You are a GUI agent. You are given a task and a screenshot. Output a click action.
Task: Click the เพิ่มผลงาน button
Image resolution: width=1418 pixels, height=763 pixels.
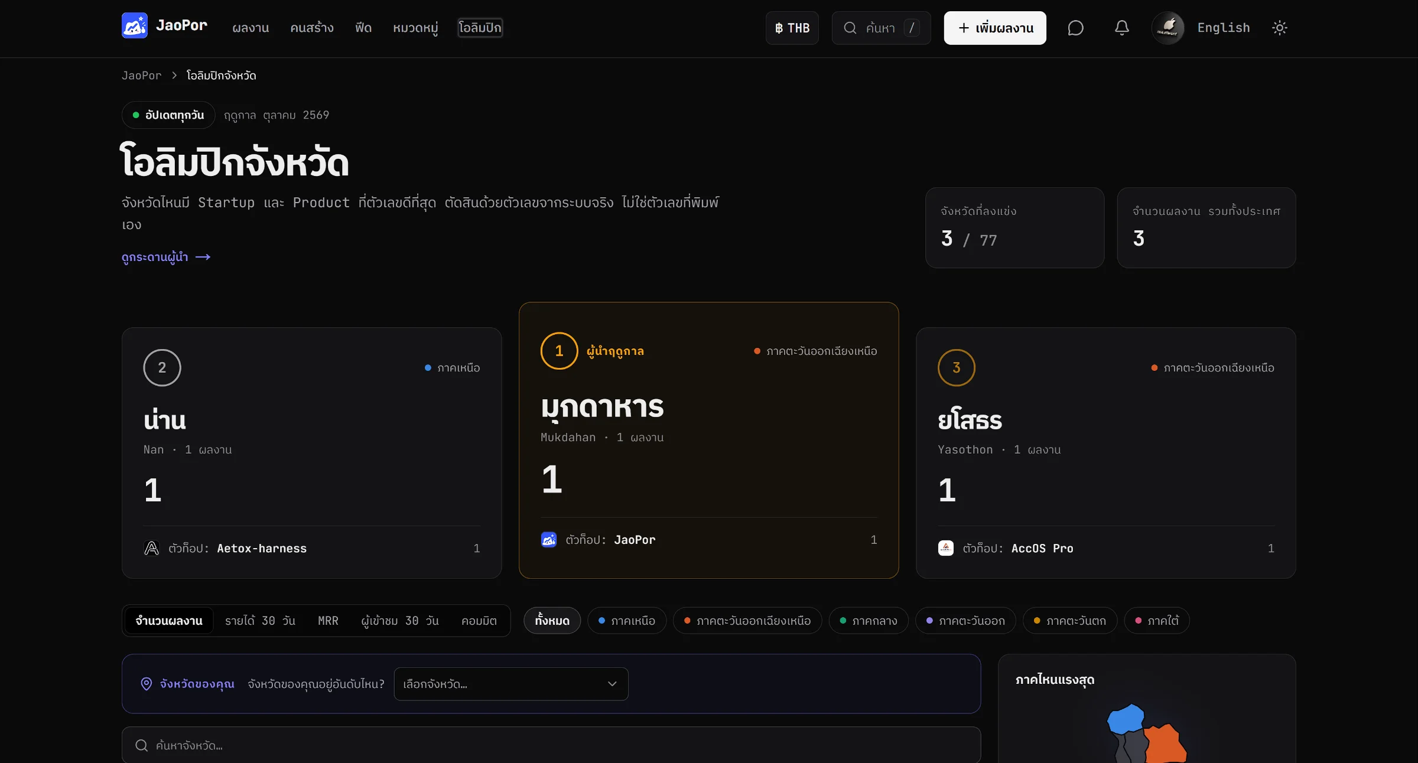point(995,28)
